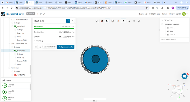Image resolution: width=190 pixels, height=102 pixels.
Task: Open Solver Log under 0.15 T Normal final run
Action: pyautogui.click(x=20, y=58)
